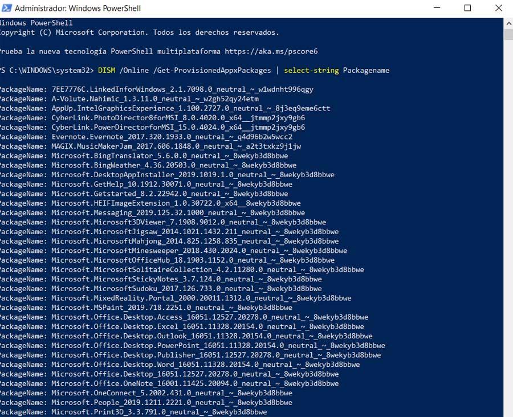
Task: Click the Microsoft.MicrosoftMinesweeper package line
Action: tap(174, 251)
